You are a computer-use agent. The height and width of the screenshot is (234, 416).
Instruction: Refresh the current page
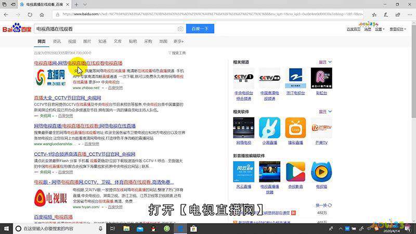[x=30, y=15]
